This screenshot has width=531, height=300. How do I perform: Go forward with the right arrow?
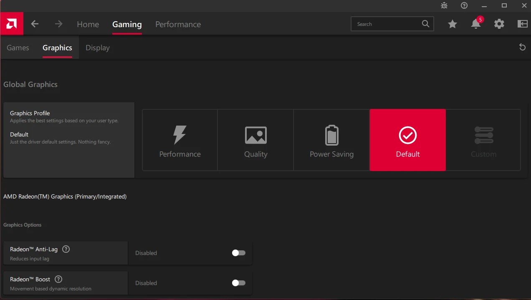point(58,24)
